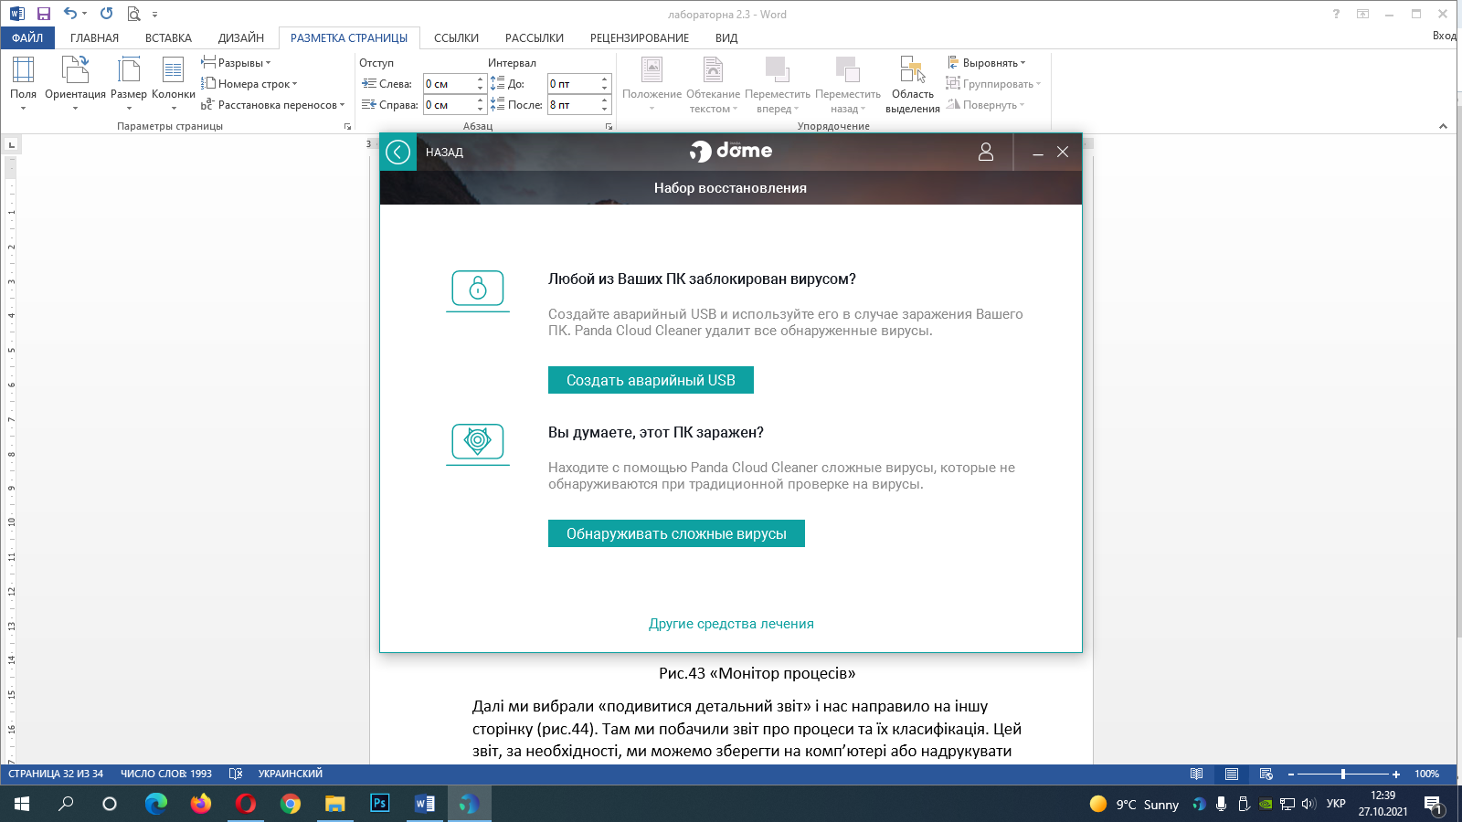Switch to Print Layout view in status bar

point(1231,774)
